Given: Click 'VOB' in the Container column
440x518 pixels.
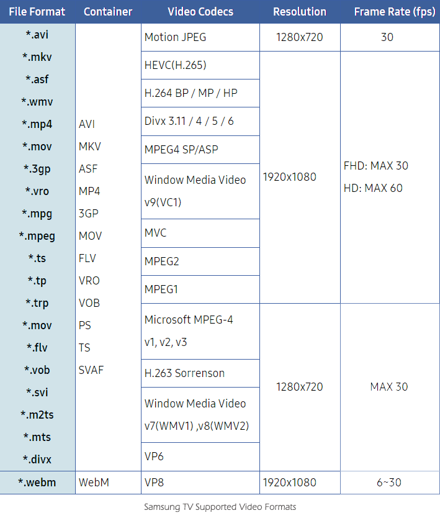Looking at the screenshot, I should (89, 303).
